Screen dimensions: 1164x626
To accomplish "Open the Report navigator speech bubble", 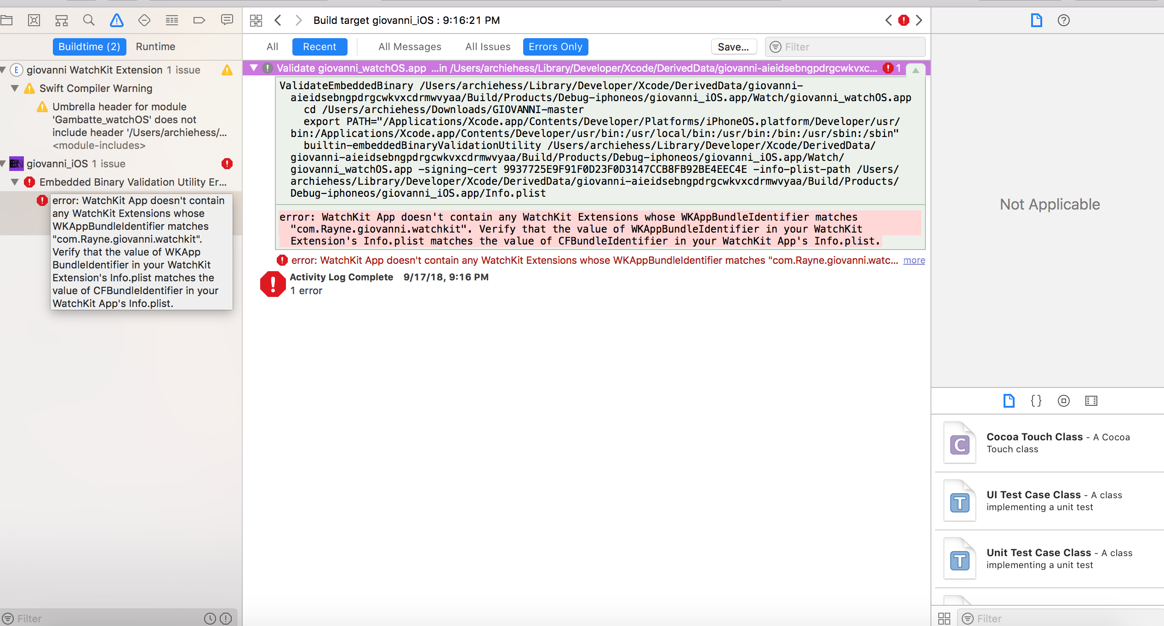I will [x=227, y=20].
